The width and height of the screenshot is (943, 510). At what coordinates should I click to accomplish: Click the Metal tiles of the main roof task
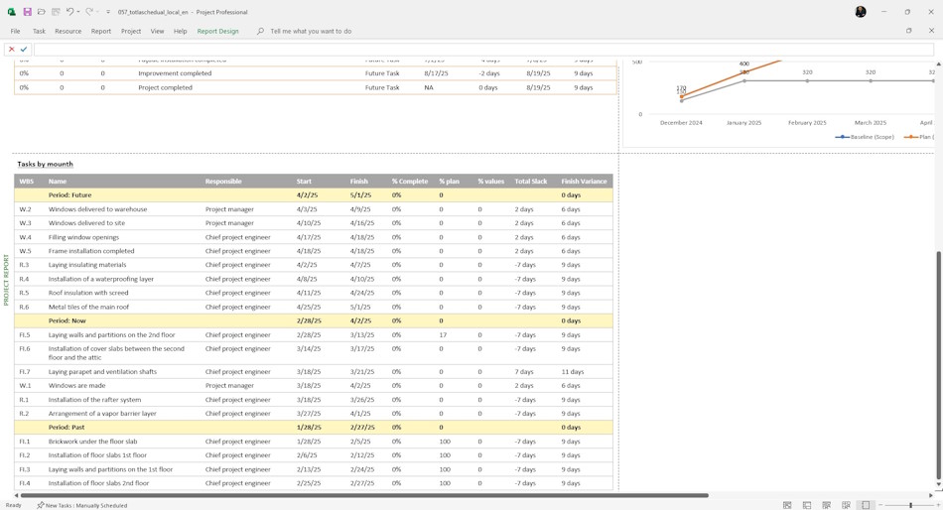(88, 307)
